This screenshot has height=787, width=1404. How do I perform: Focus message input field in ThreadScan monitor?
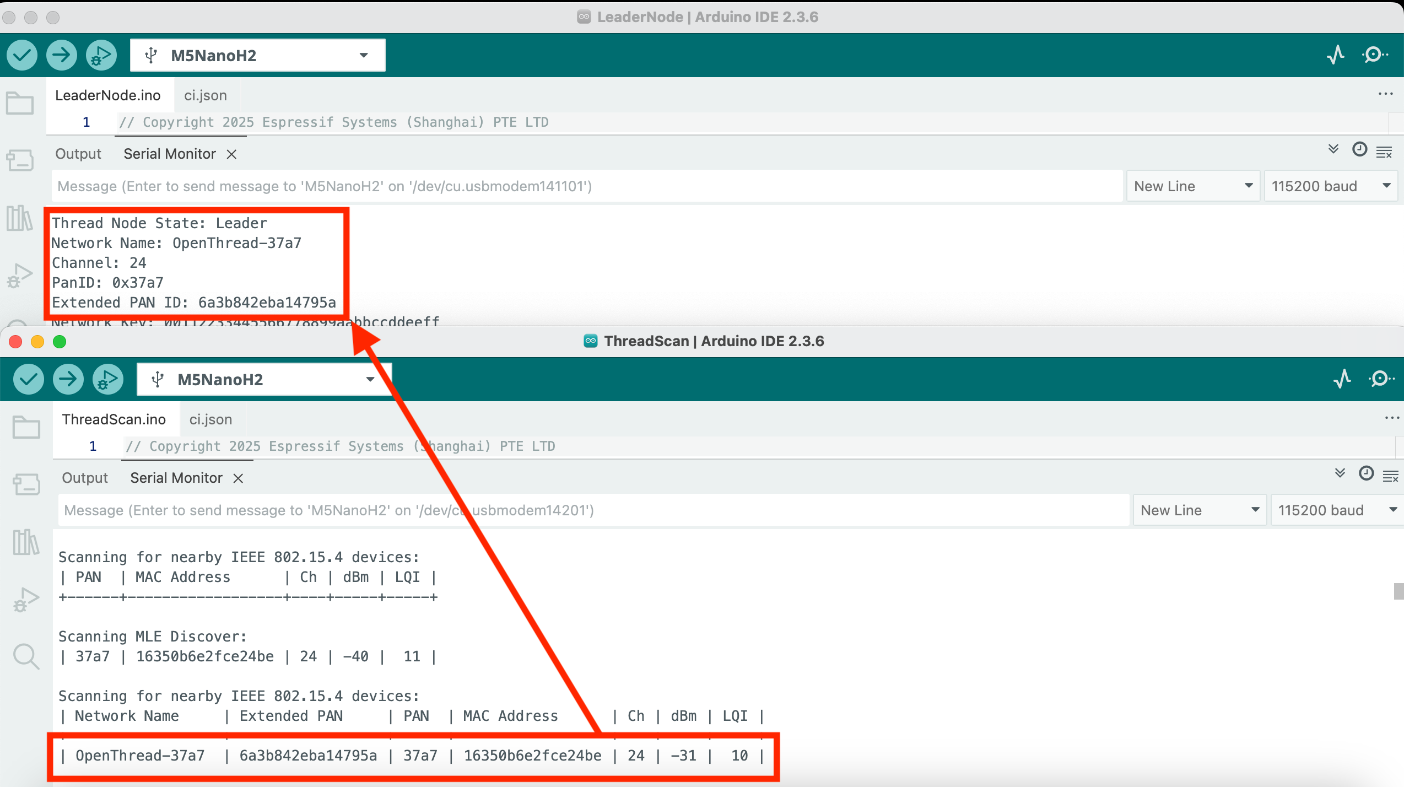point(593,510)
